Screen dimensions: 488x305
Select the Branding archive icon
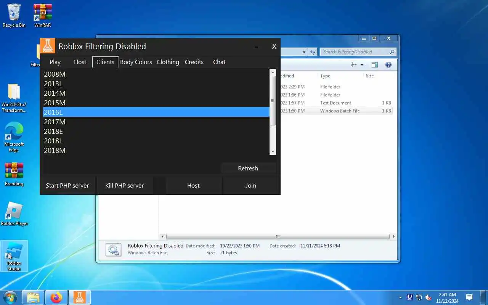14,175
